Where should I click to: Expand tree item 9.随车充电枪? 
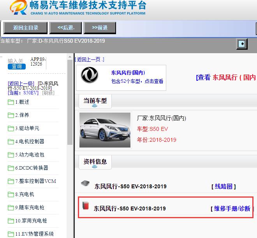[x=30, y=208]
